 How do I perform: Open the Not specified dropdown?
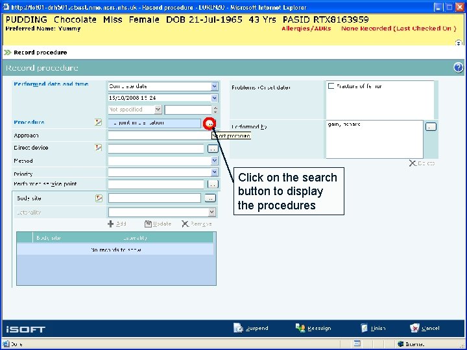(158, 110)
